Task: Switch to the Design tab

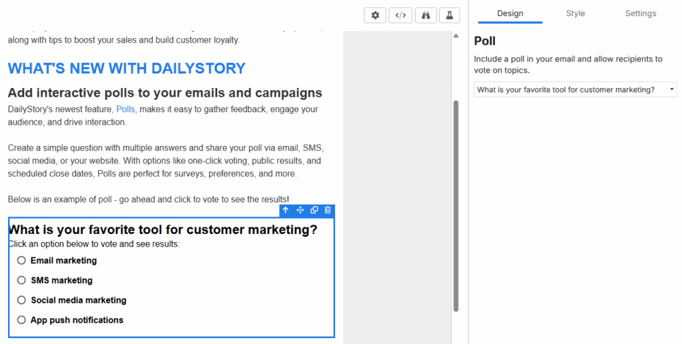Action: click(x=510, y=13)
